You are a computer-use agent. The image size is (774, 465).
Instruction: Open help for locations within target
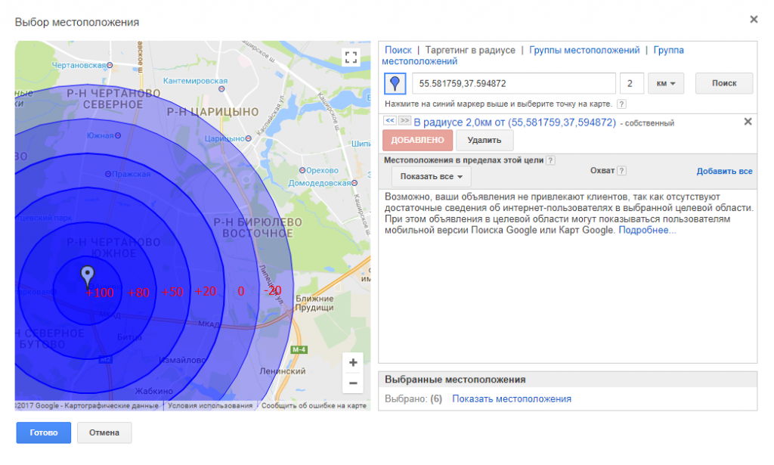point(550,160)
